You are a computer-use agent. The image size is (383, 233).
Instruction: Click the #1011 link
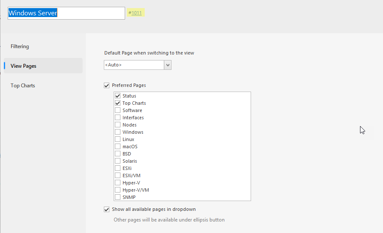[136, 13]
